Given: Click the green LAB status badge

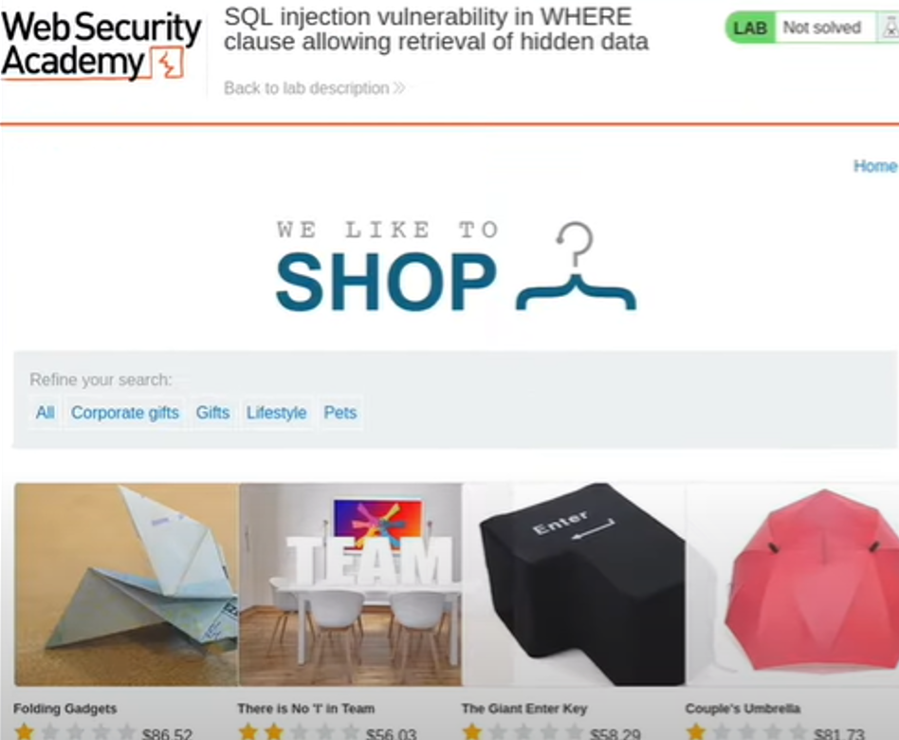Looking at the screenshot, I should click(750, 28).
